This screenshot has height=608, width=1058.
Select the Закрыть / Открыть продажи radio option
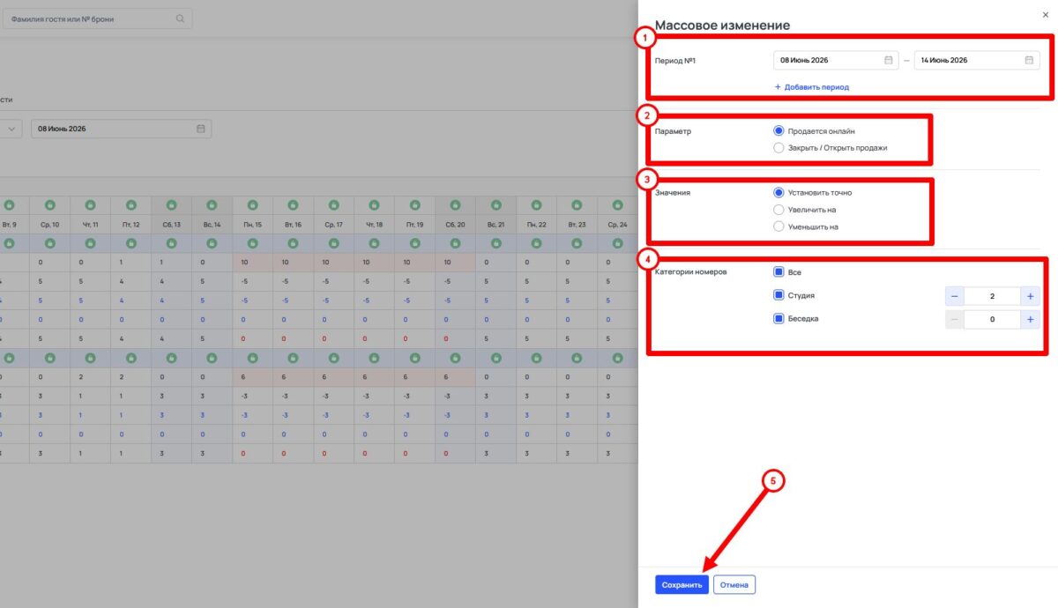point(779,148)
